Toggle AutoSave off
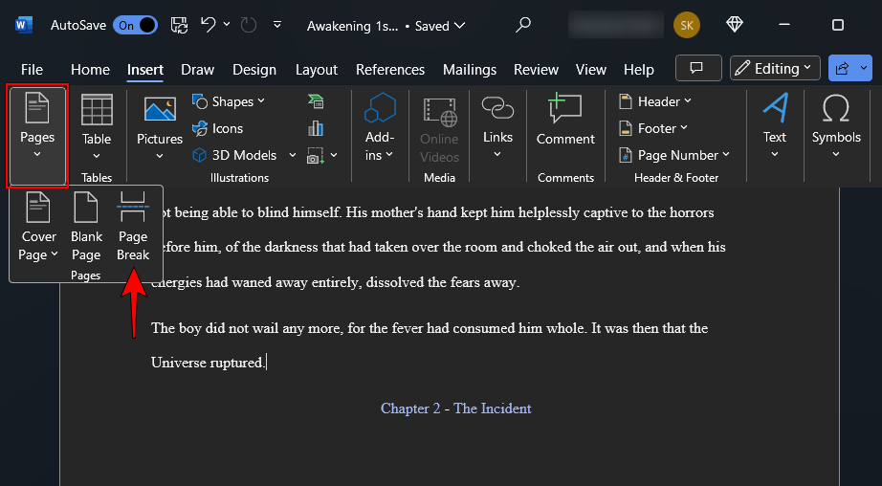Screen dimensions: 882x486 point(135,26)
